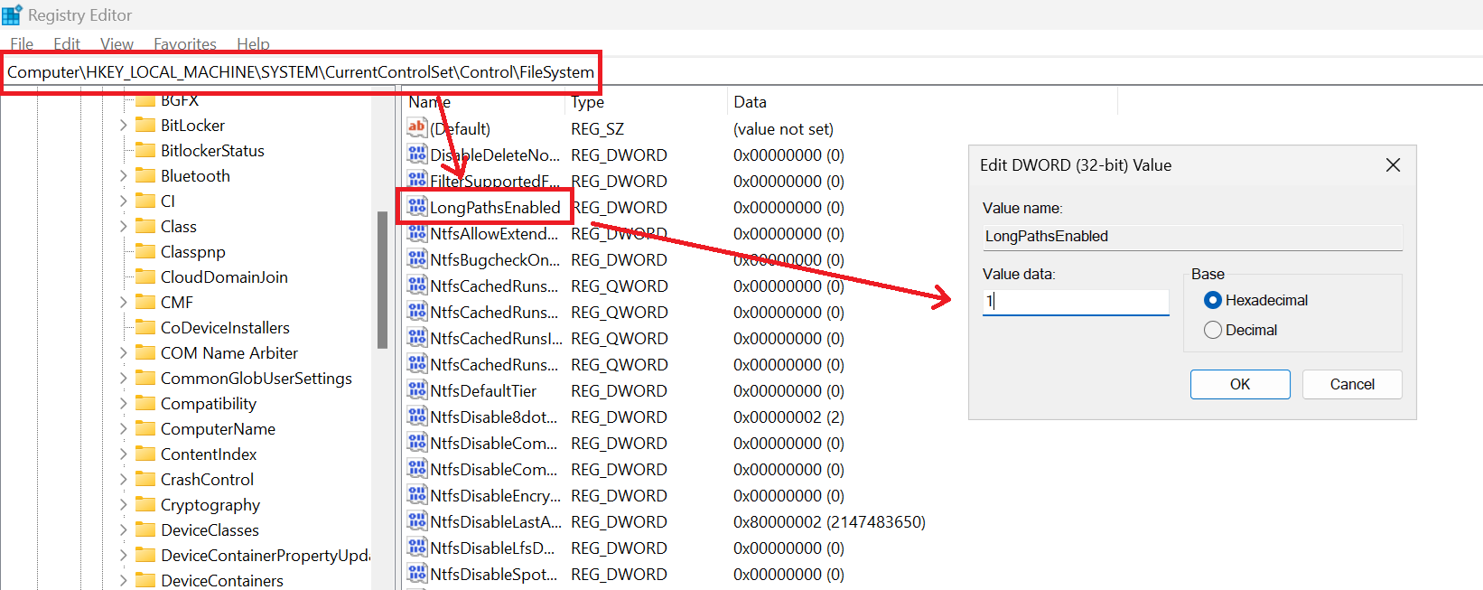
Task: Close the Edit DWORD dialog with X
Action: click(1393, 165)
